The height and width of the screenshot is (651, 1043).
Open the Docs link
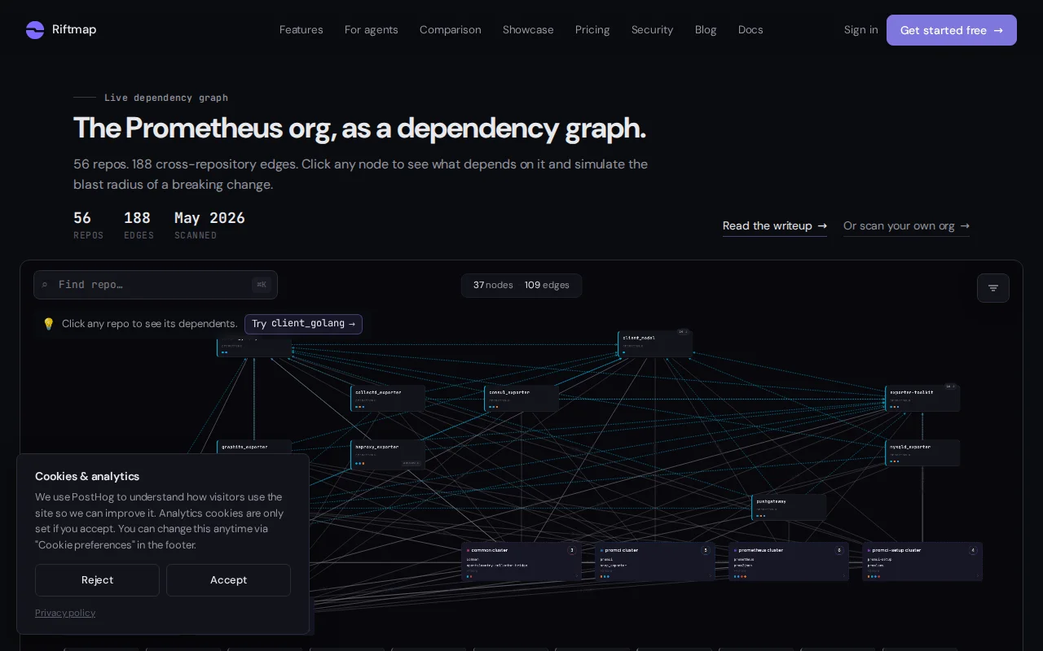[750, 30]
